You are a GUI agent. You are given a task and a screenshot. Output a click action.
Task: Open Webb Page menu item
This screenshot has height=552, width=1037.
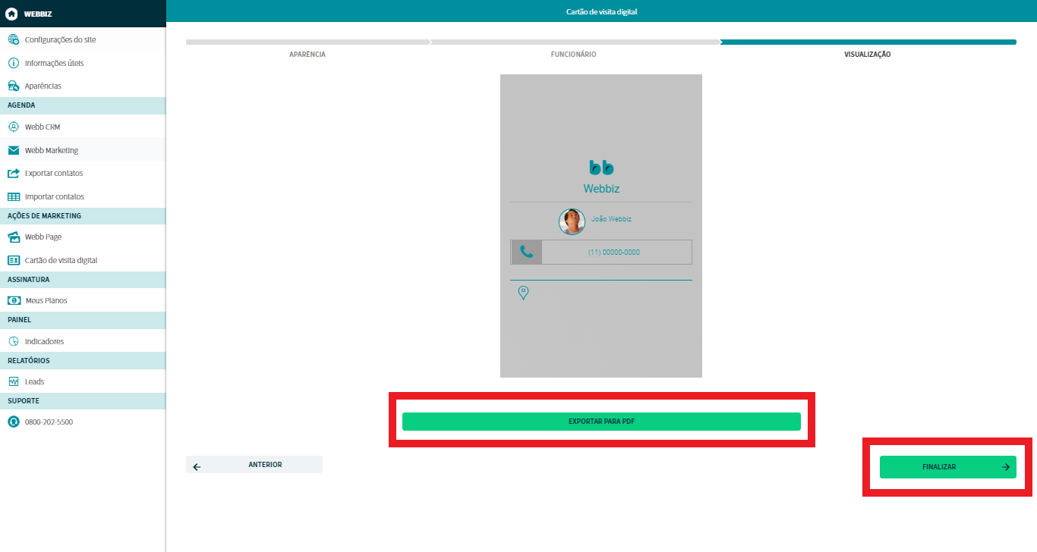click(x=43, y=237)
